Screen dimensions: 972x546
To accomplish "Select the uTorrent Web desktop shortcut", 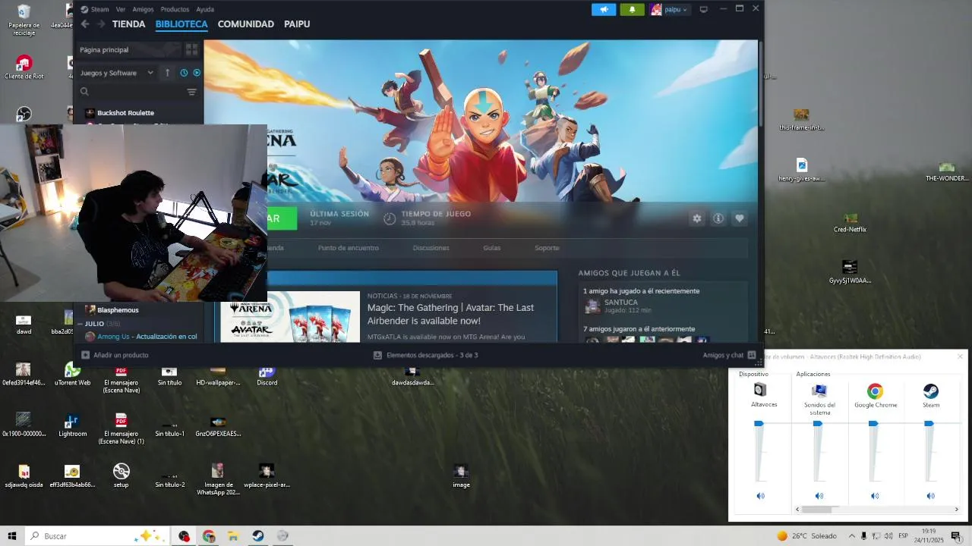I will (x=72, y=374).
